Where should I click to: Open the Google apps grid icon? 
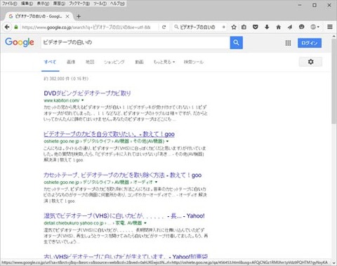pos(288,43)
